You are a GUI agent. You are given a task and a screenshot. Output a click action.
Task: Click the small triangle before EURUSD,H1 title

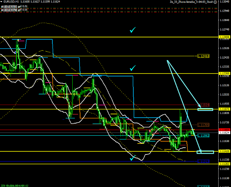1,2
